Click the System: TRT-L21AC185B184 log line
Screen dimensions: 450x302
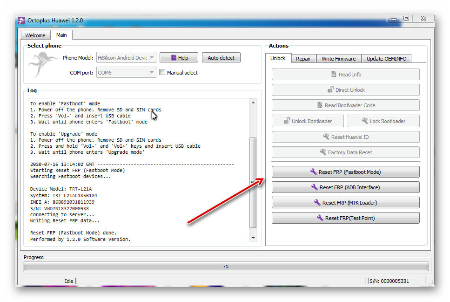click(x=64, y=195)
